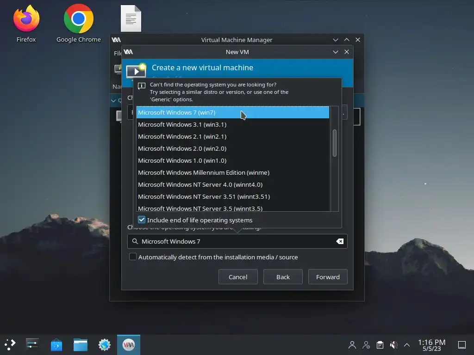
Task: Open clipboard tray icon
Action: pos(380,345)
